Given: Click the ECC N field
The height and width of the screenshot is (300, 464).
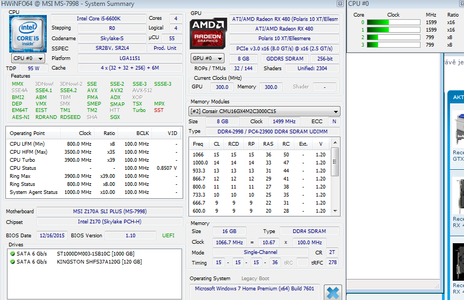Looking at the screenshot, I should pyautogui.click(x=334, y=122).
